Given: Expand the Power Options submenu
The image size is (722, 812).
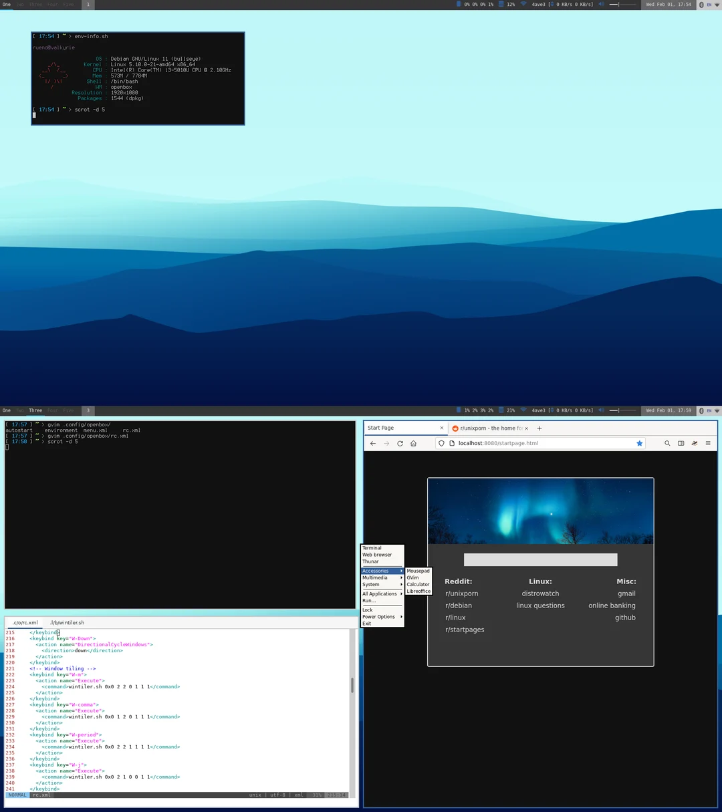Looking at the screenshot, I should click(380, 616).
